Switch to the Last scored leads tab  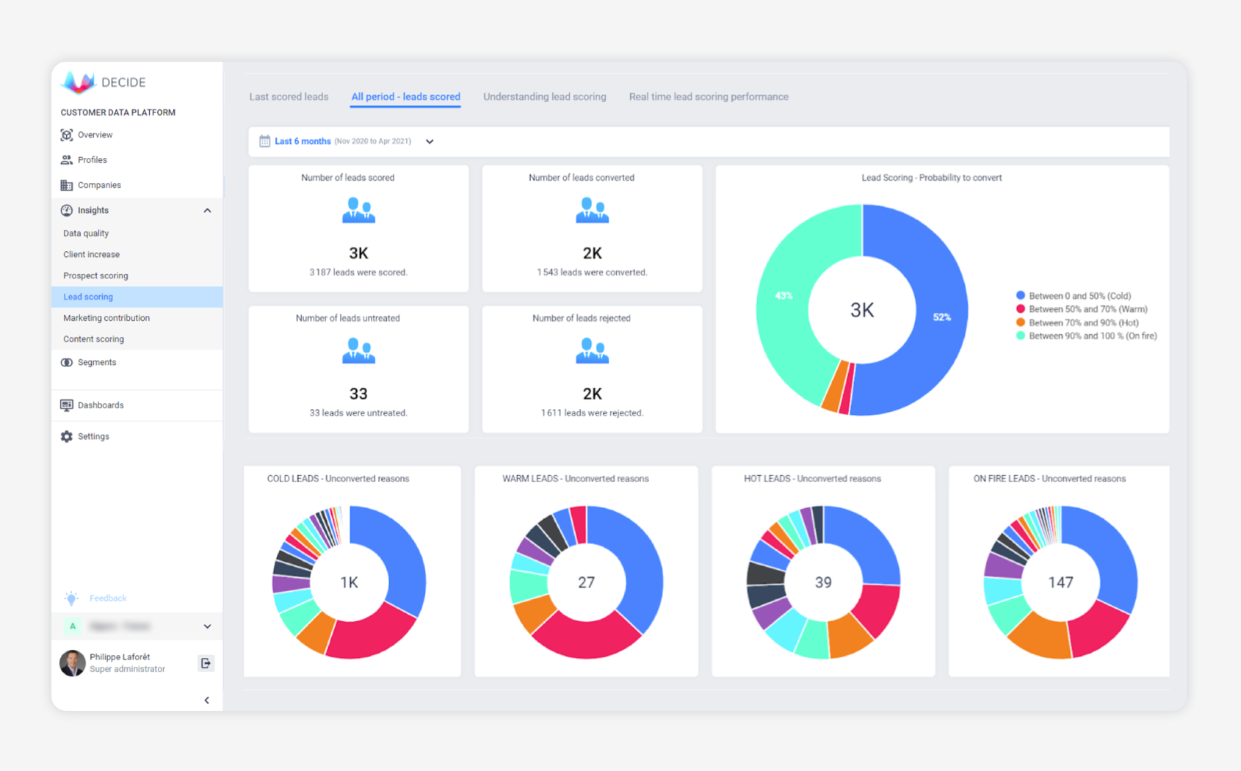pos(289,96)
